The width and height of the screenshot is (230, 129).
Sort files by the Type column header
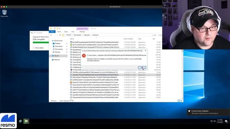click(x=140, y=39)
